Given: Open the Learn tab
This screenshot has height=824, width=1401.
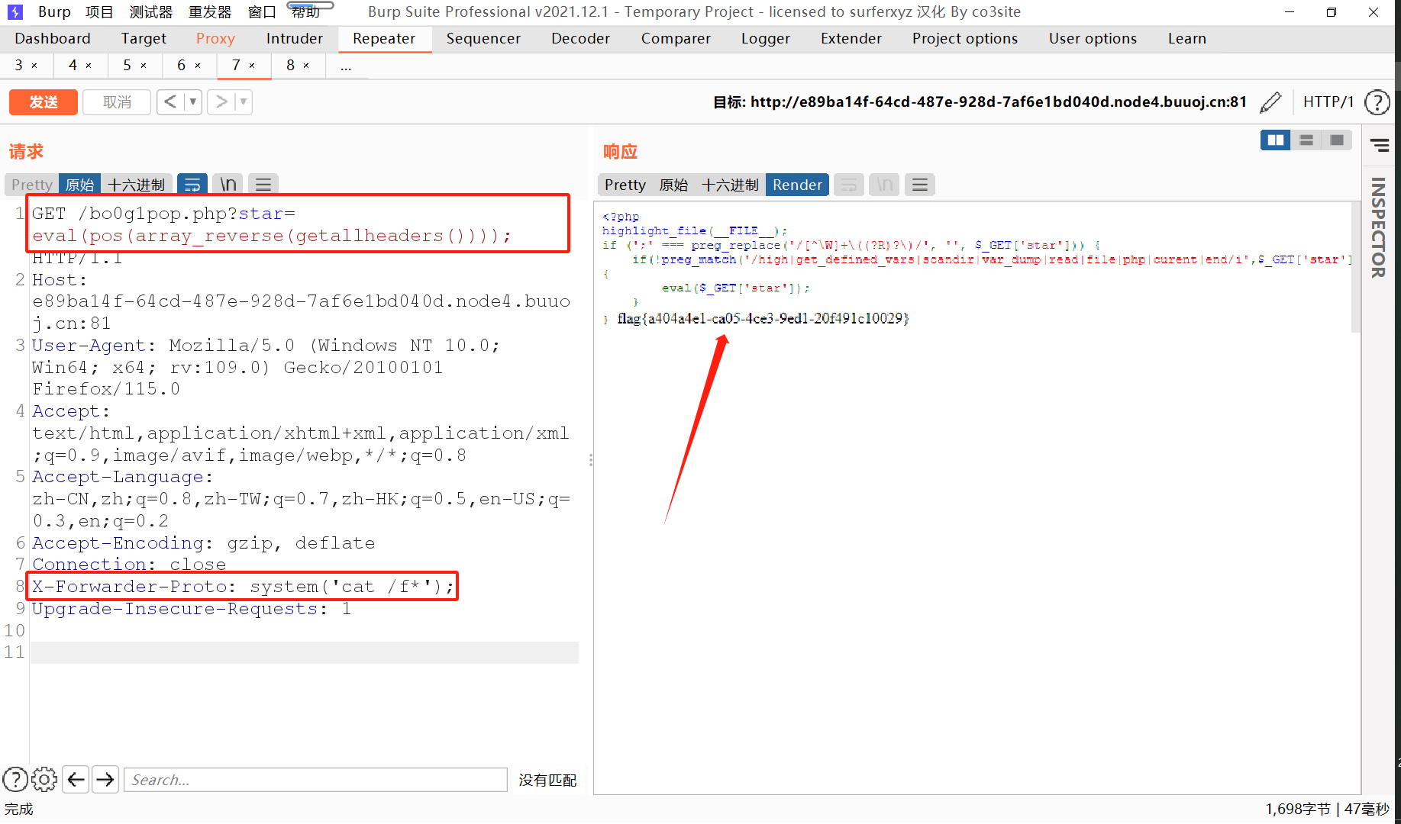Looking at the screenshot, I should [x=1187, y=38].
